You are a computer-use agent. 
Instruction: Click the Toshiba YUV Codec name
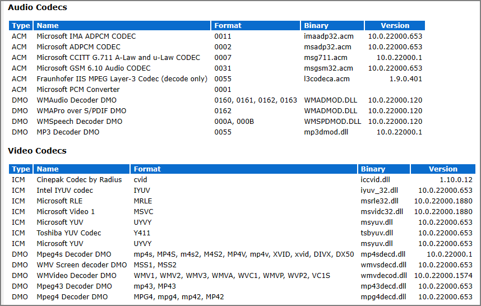tap(69, 233)
